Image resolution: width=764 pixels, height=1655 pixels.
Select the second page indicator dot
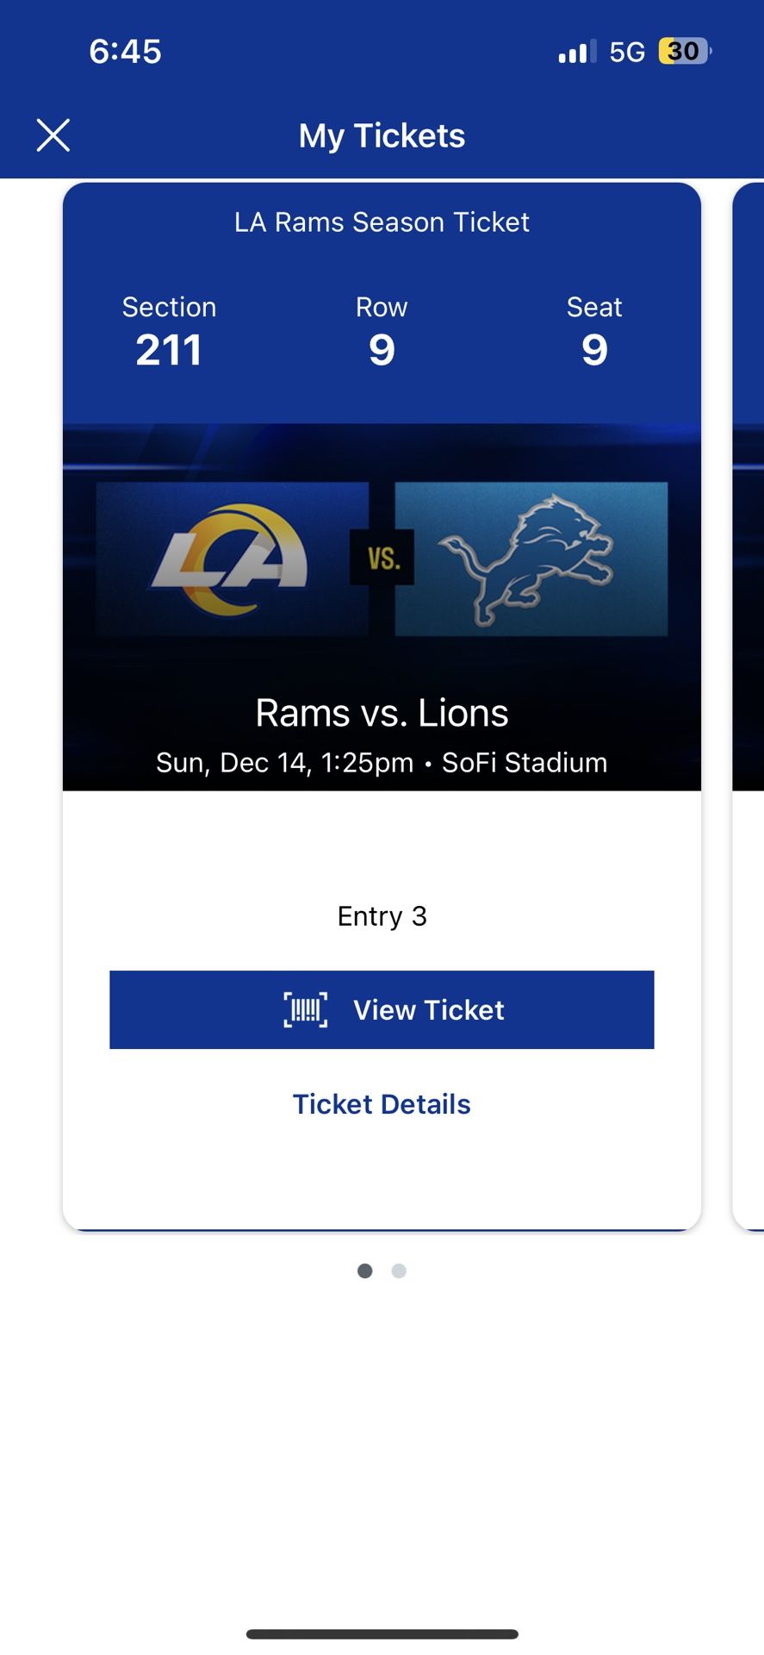tap(399, 1270)
